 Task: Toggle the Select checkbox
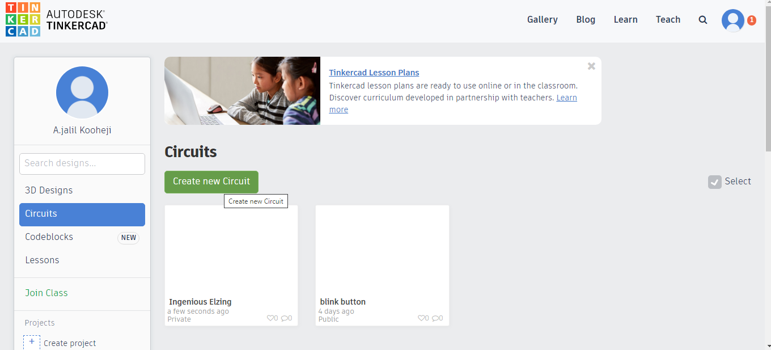714,182
